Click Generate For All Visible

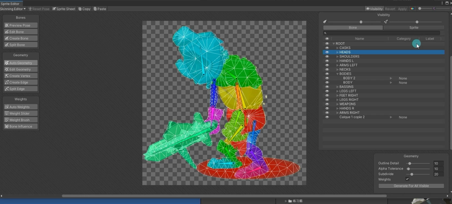tap(411, 186)
